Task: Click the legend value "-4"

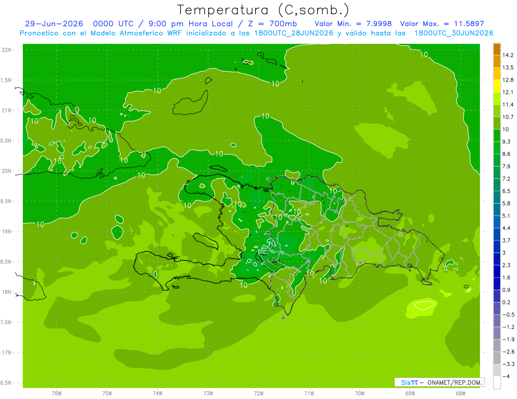Action: pos(506,377)
